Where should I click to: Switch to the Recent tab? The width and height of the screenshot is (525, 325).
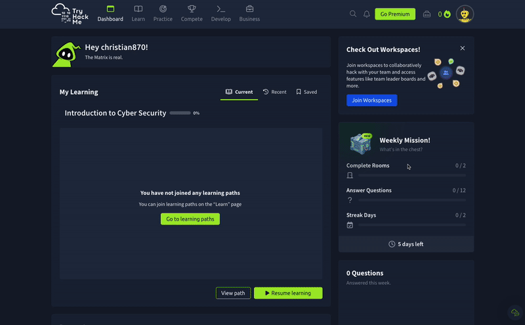click(275, 92)
